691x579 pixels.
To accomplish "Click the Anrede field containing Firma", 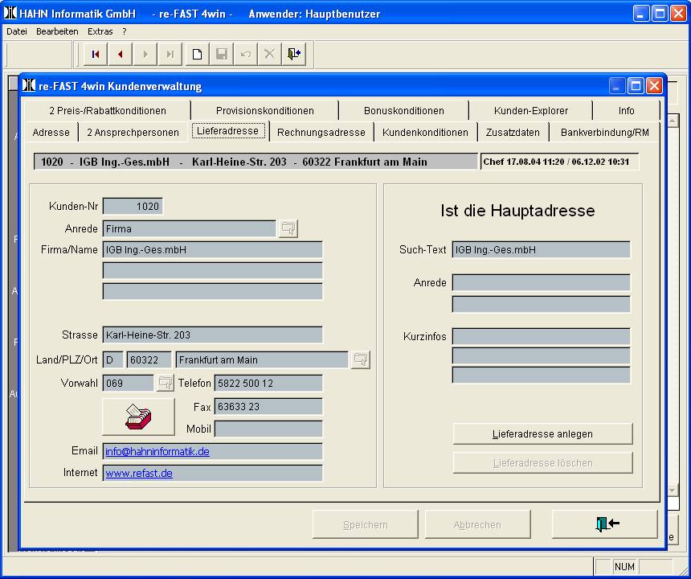I will click(190, 228).
